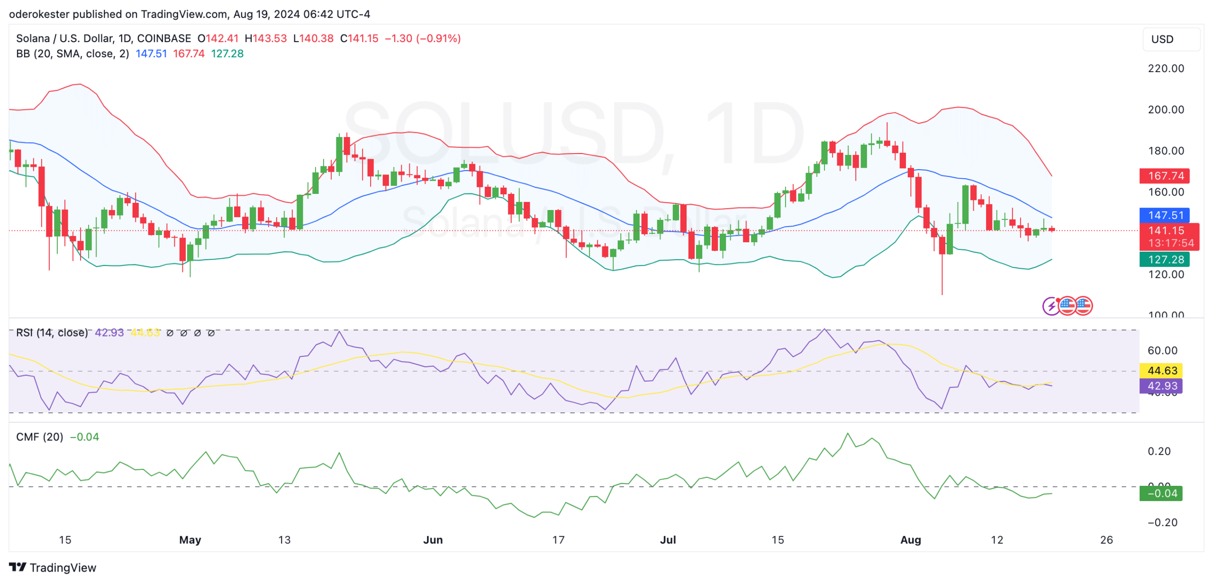Screen dimensions: 1213x583
Task: Click the middle US flag event icon
Action: [x=1067, y=306]
